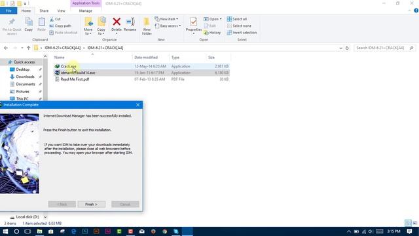Click the Pin to Quick access icon
This screenshot has height=236, width=419.
[x=12, y=26]
